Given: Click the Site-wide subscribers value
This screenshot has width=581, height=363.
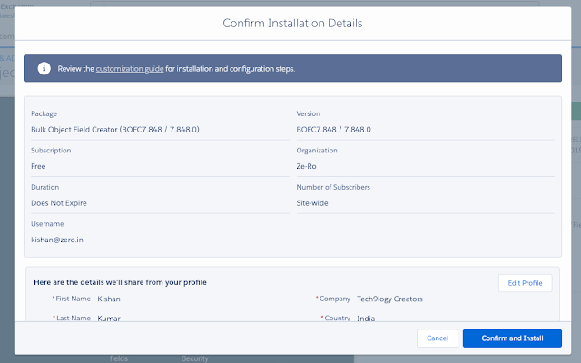Looking at the screenshot, I should 312,203.
